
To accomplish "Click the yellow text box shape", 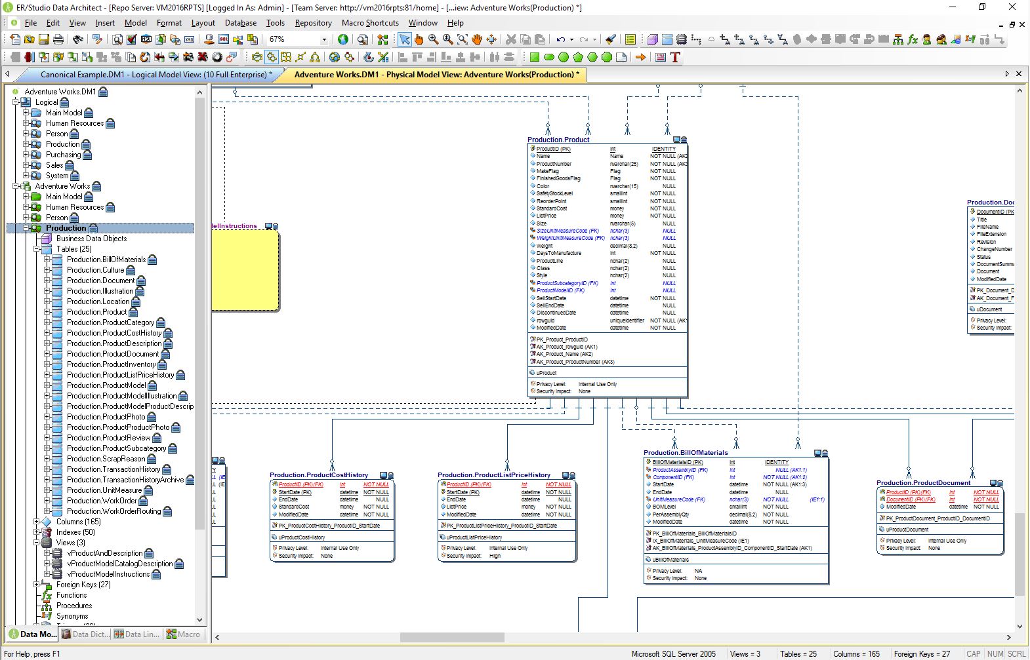I will pyautogui.click(x=245, y=270).
